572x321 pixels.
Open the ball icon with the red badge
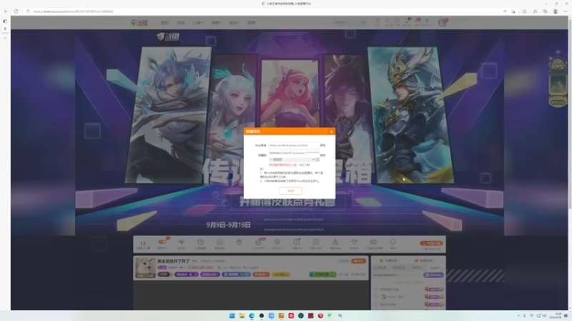point(258,243)
